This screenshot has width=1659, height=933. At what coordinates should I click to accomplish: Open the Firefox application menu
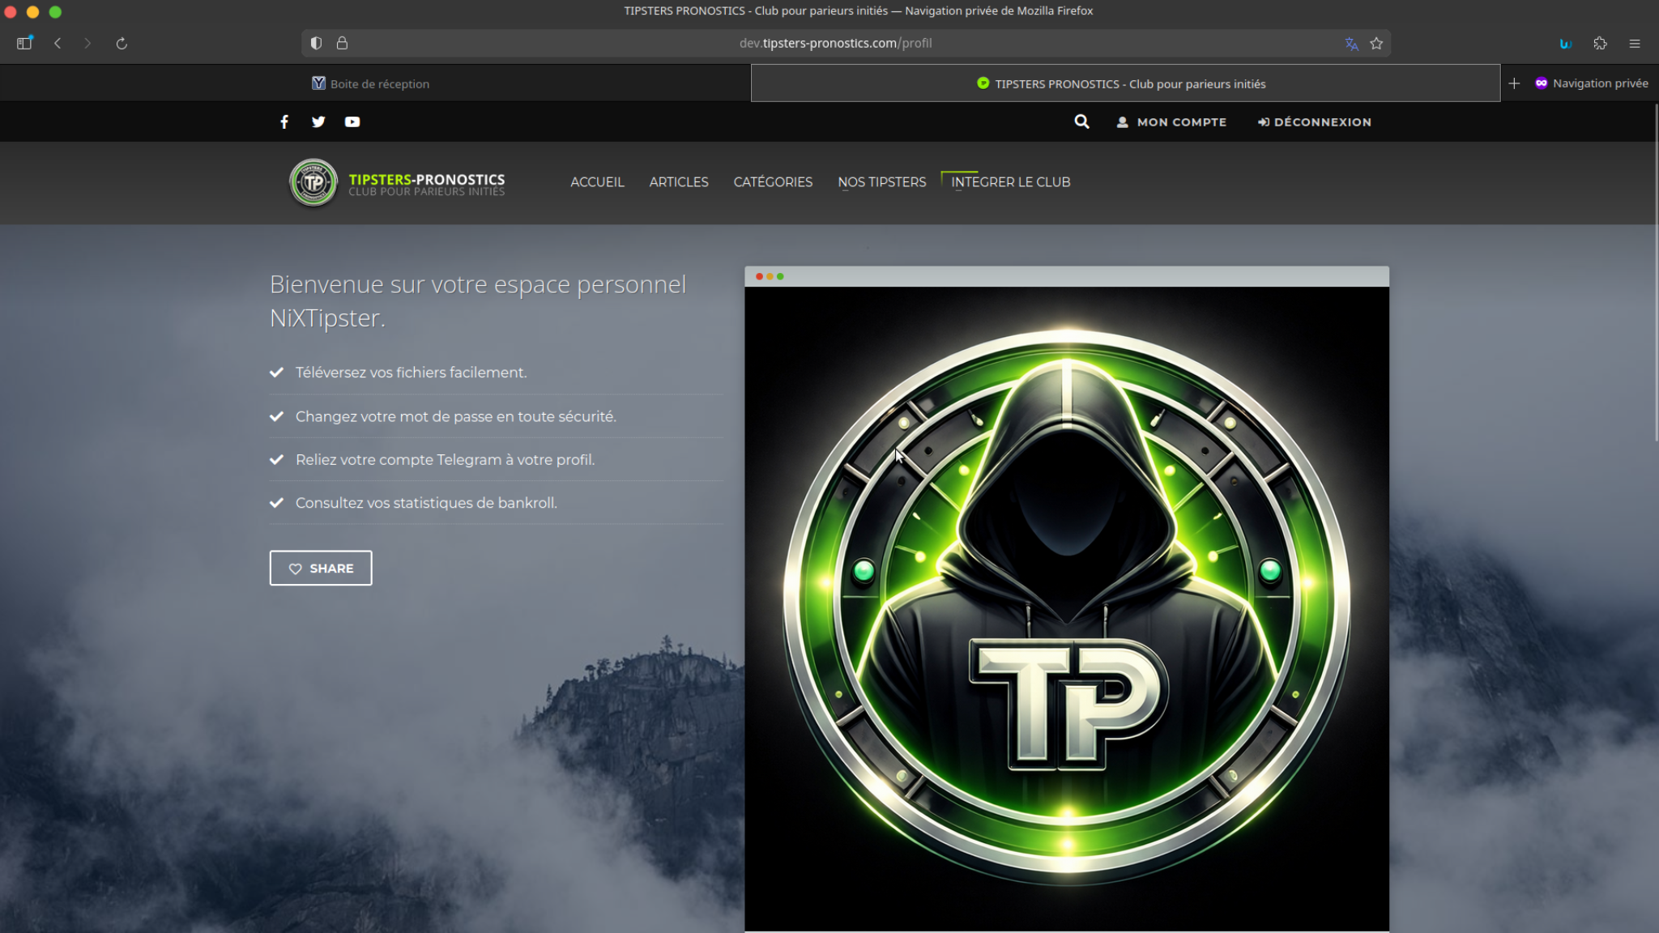tap(1636, 43)
